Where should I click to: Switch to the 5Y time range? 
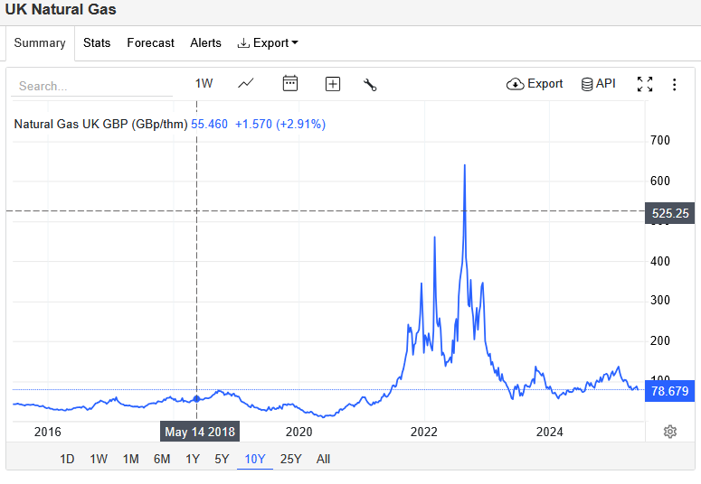(x=222, y=459)
